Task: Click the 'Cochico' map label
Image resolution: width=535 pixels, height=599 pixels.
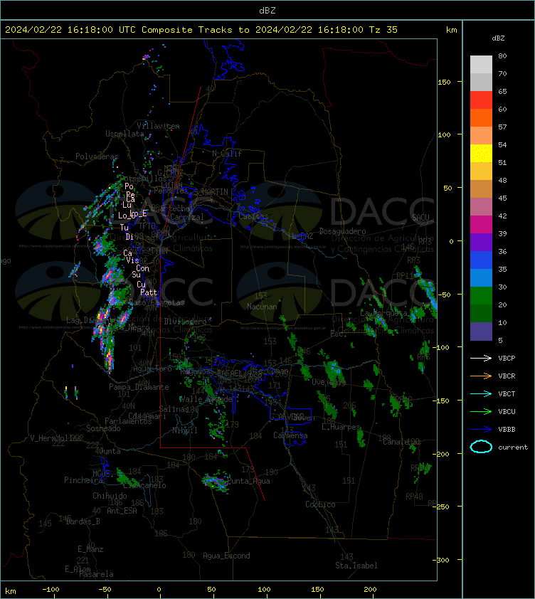Action: pyautogui.click(x=320, y=504)
